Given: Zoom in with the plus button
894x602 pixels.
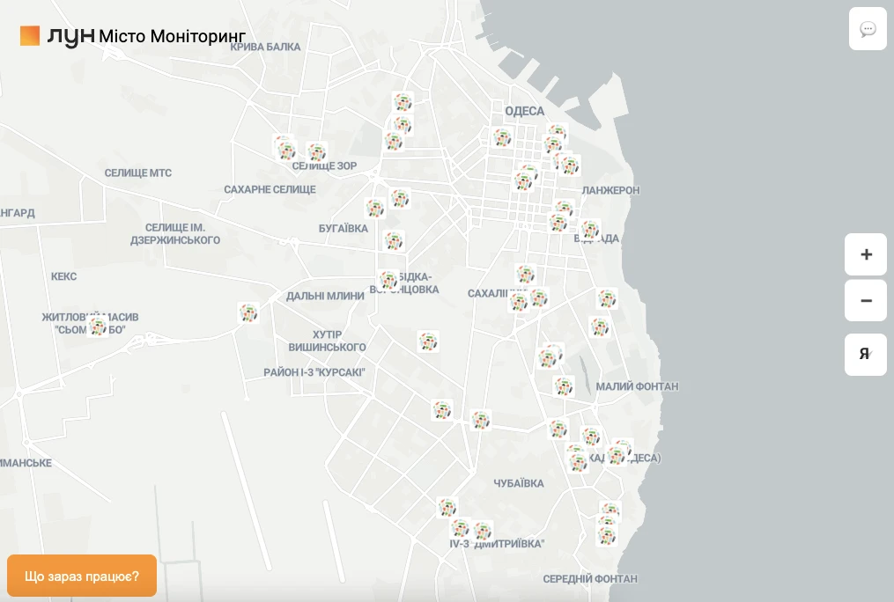Looking at the screenshot, I should pyautogui.click(x=866, y=254).
